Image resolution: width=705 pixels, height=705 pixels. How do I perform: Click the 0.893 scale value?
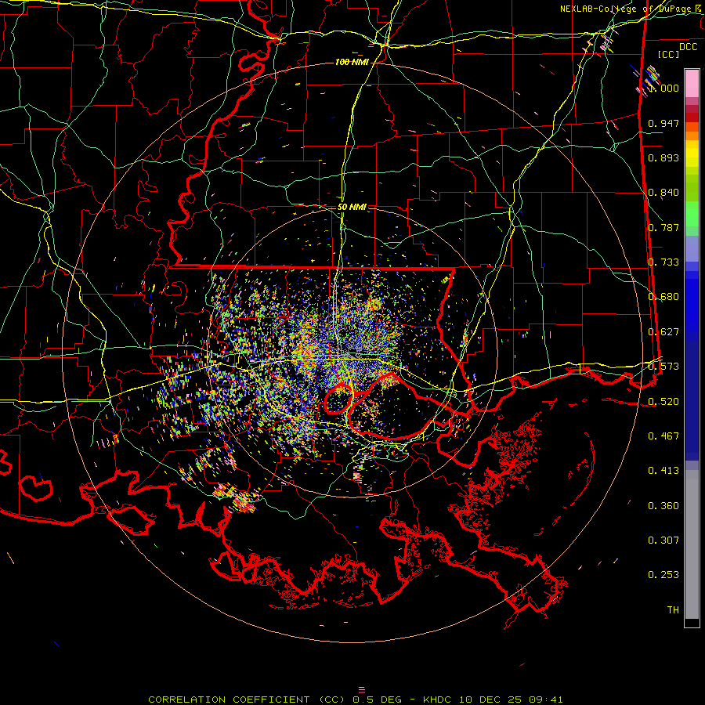pos(663,157)
